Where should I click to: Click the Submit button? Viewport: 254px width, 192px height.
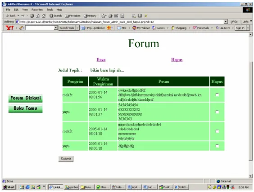click(66, 159)
